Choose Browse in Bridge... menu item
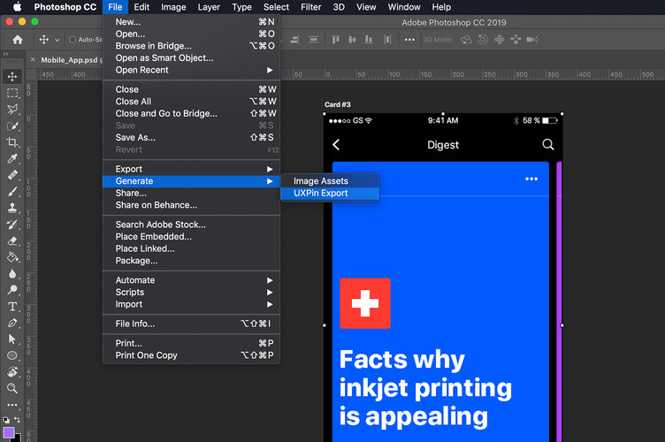 (x=191, y=46)
